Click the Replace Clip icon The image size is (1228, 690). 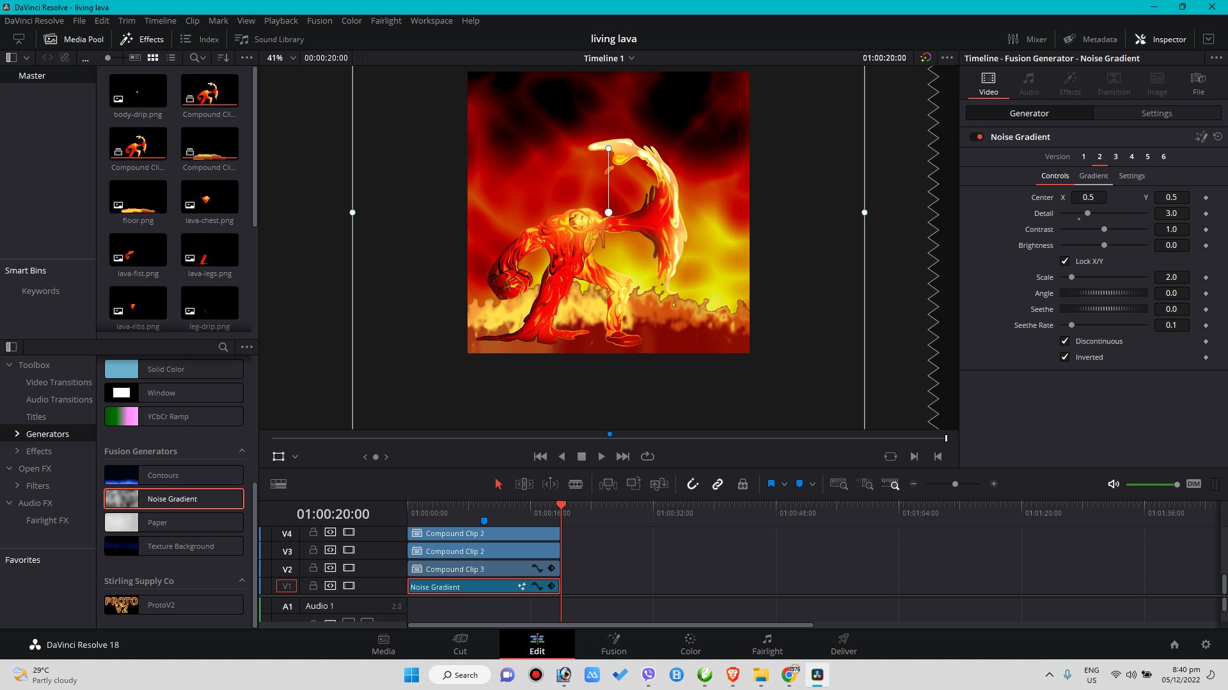click(x=659, y=484)
